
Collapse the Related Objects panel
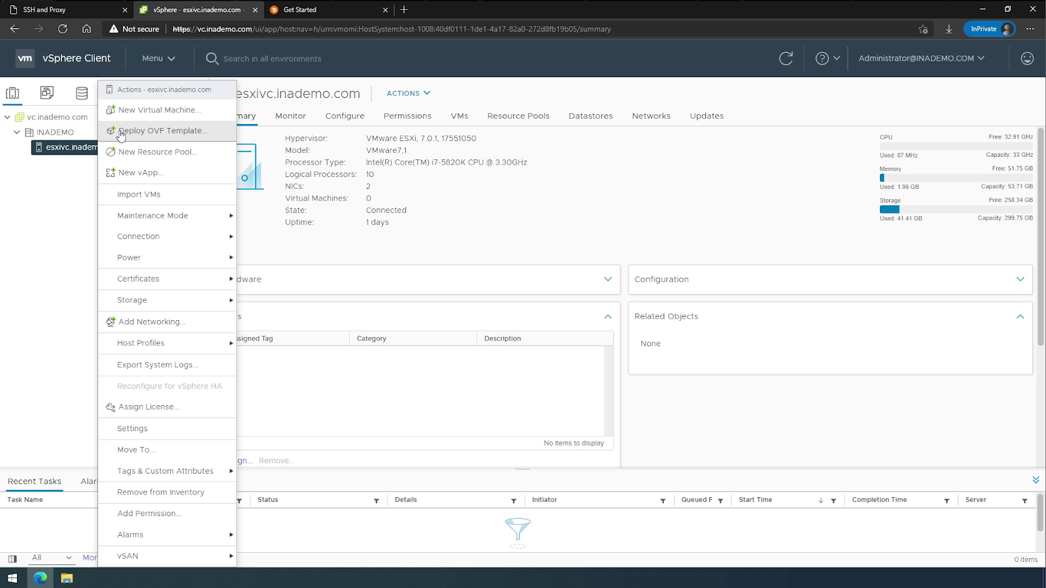[x=1021, y=316]
